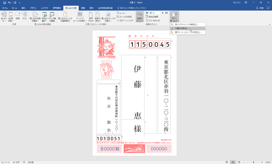
Task: Go to the next record arrow
Action: click(x=162, y=13)
